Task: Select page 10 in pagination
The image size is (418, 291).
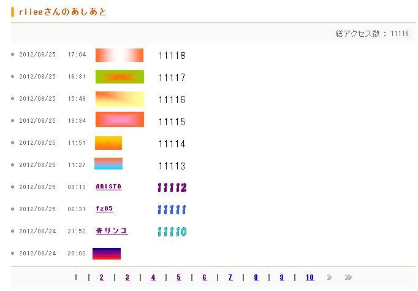Action: click(310, 277)
